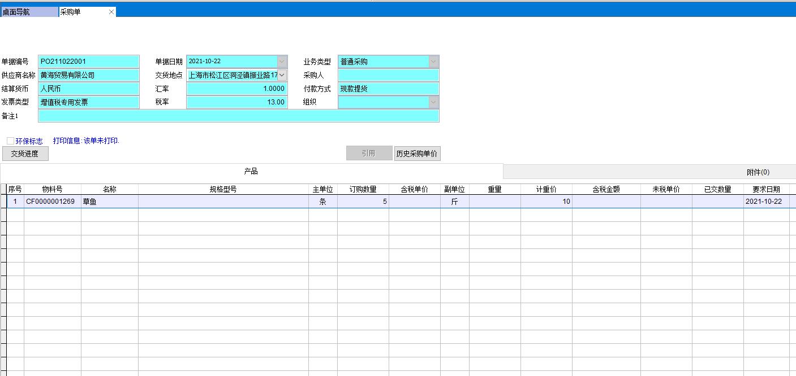
Task: Click the 交货进度 button
Action: [x=25, y=154]
